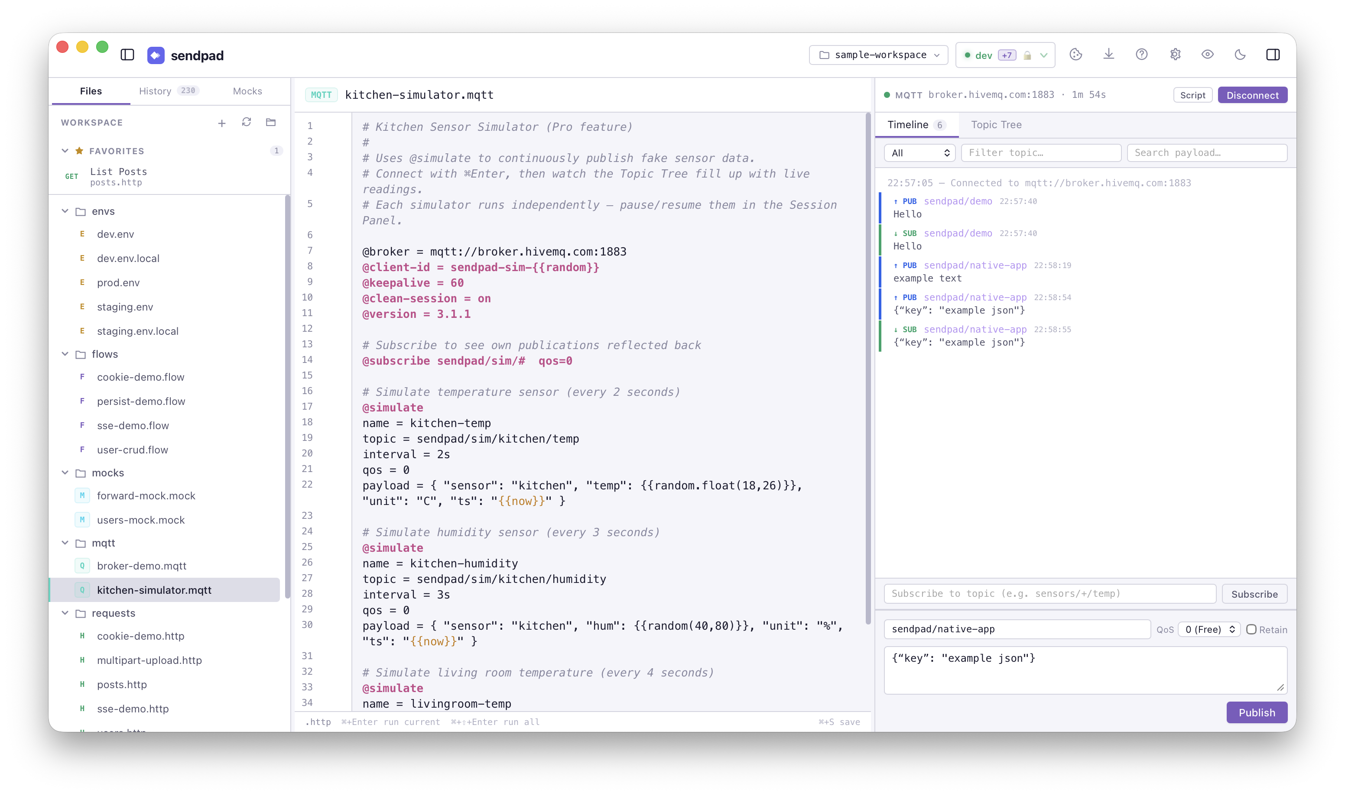1345x796 pixels.
Task: Click the Subscribe button
Action: [x=1254, y=594]
